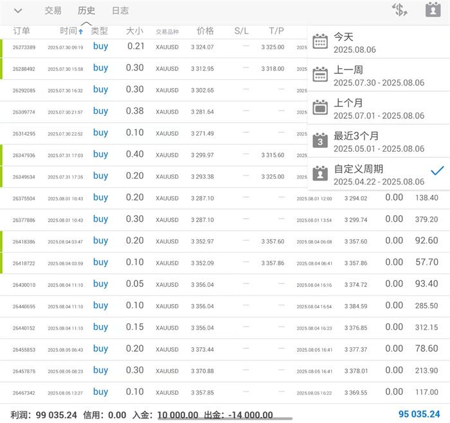Click the 自定义周期 calendar icon
The width and height of the screenshot is (450, 423).
click(320, 173)
